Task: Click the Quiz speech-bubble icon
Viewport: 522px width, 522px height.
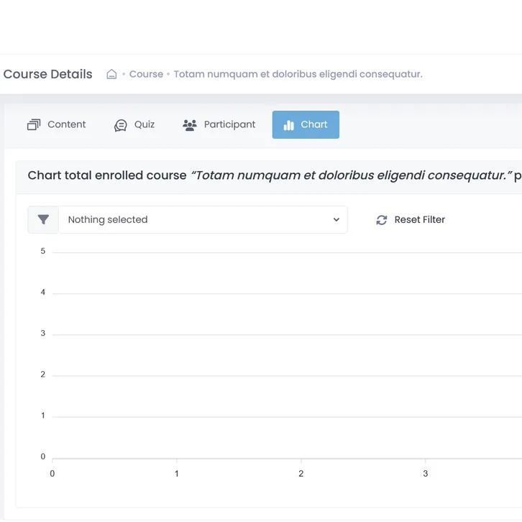Action: click(x=121, y=125)
